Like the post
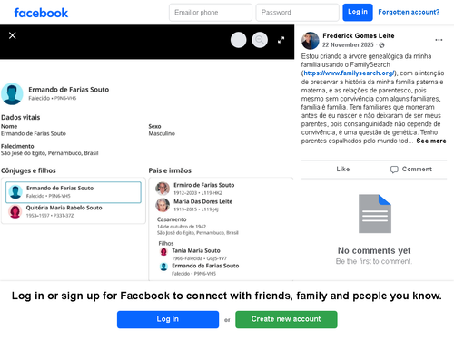Image resolution: width=454 pixels, height=340 pixels. point(343,170)
